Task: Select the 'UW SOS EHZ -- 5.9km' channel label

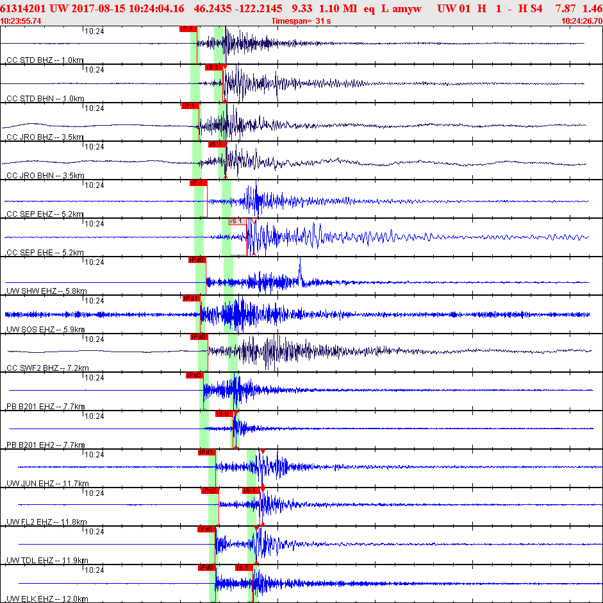Action: [45, 330]
